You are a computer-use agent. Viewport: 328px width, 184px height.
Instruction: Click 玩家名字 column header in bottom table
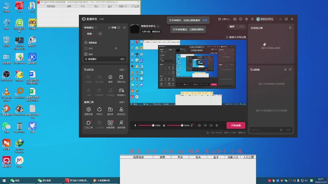point(138,157)
